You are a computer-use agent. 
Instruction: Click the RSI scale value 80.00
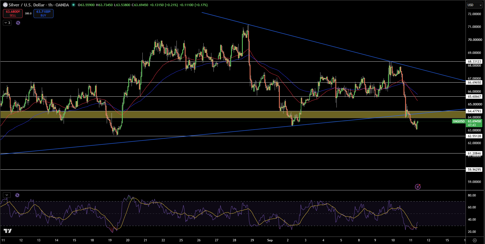click(x=472, y=195)
